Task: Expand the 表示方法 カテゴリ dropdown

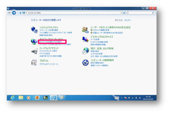Action: [128, 20]
